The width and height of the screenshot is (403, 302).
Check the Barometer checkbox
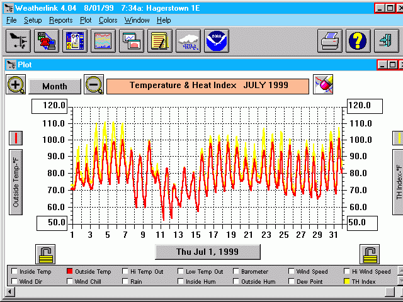[236, 271]
